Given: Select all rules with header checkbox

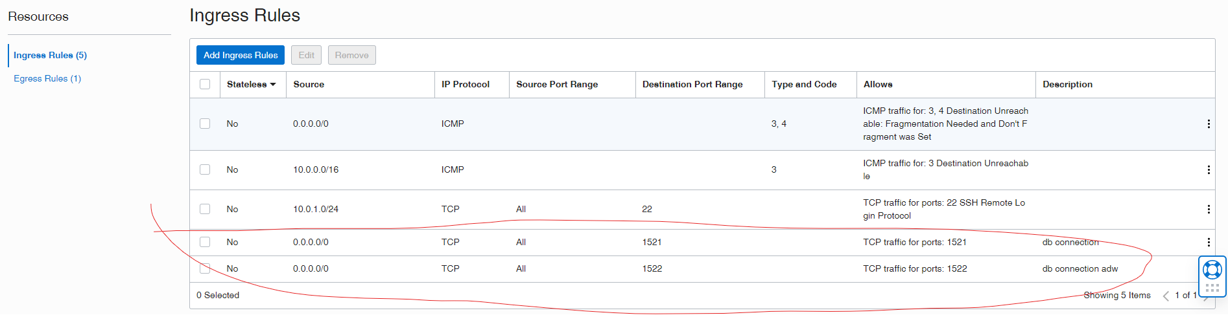Looking at the screenshot, I should [205, 84].
